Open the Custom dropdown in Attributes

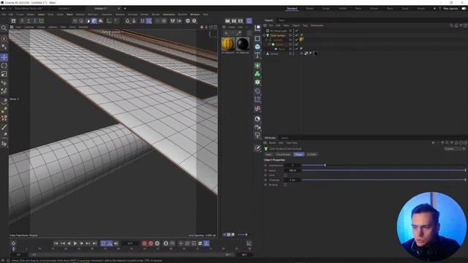455,149
